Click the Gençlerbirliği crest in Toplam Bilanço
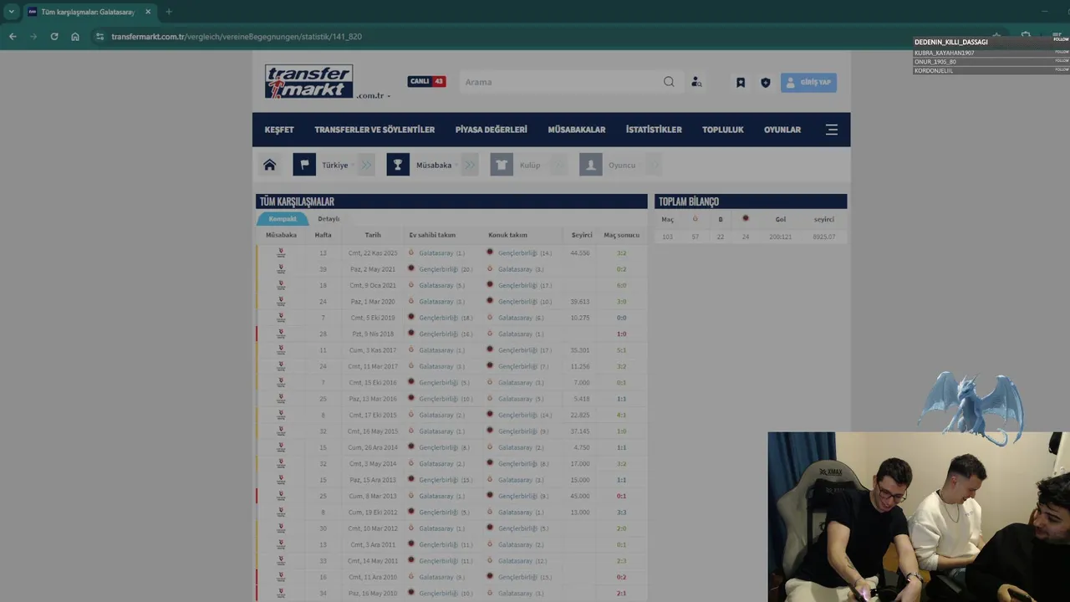 tap(746, 219)
